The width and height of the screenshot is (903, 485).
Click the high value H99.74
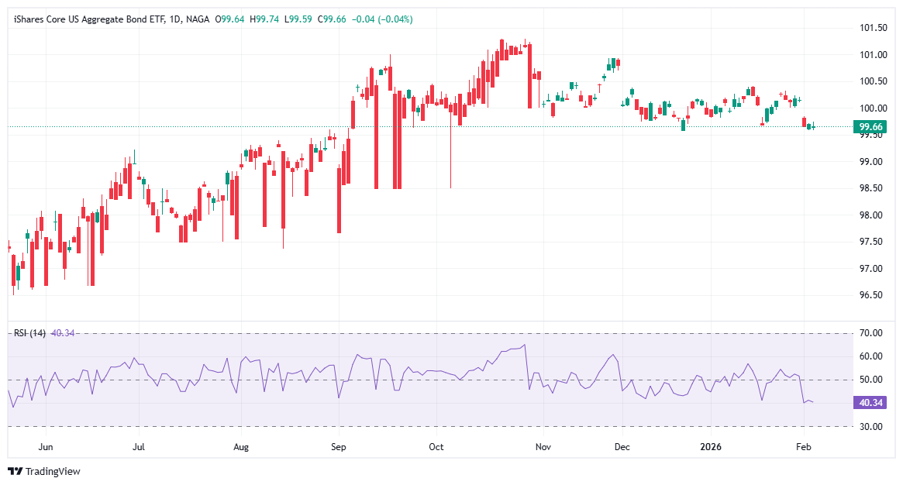point(264,19)
